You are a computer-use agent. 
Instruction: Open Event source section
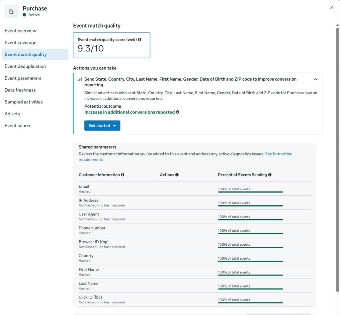pyautogui.click(x=18, y=126)
